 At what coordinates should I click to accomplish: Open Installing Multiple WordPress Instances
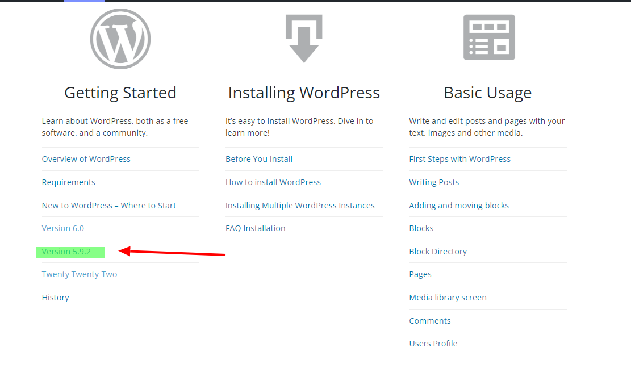click(300, 205)
